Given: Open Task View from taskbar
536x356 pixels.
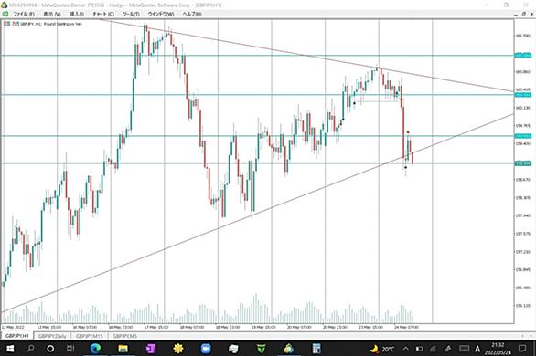Looking at the screenshot, I should click(x=70, y=349).
